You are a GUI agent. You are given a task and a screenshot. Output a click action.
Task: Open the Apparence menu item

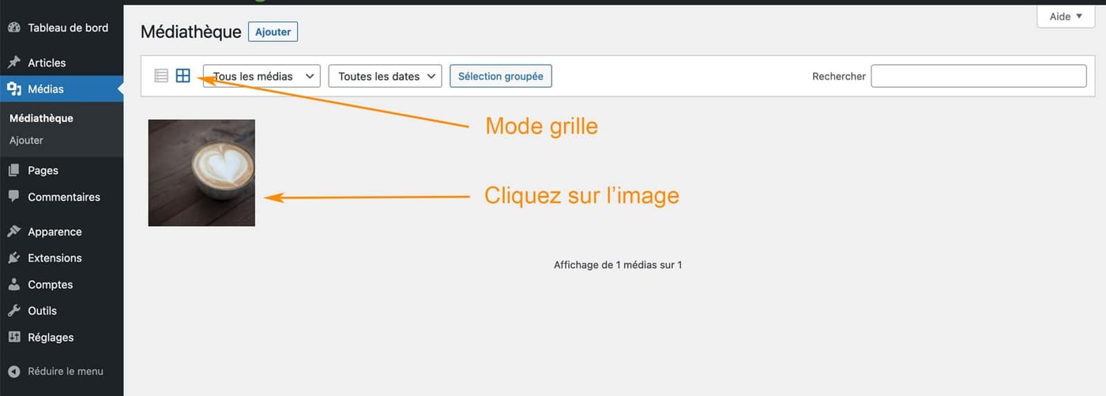[62, 232]
